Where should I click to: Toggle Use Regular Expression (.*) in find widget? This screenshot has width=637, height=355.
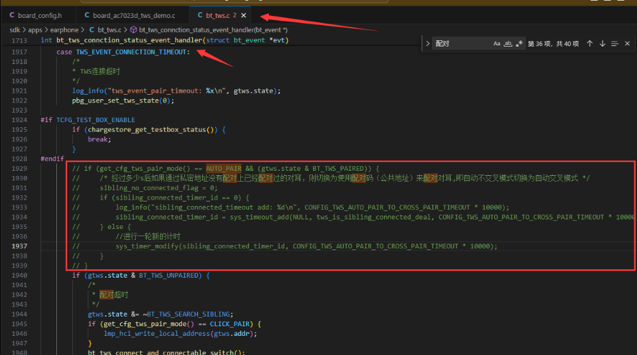pyautogui.click(x=519, y=43)
